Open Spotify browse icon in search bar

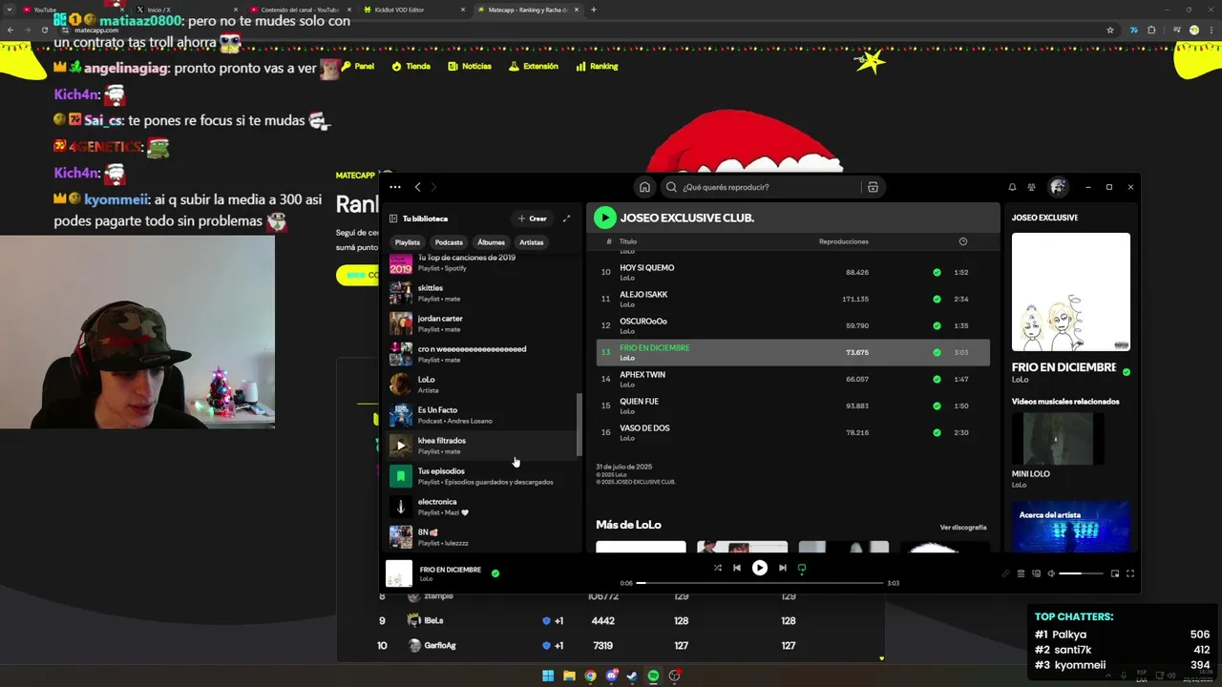pos(873,187)
